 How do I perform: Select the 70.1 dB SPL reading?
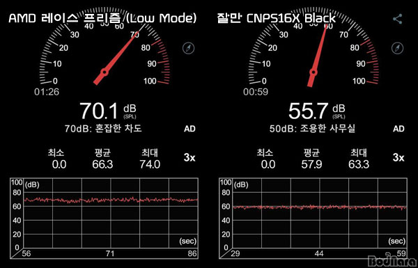[108, 111]
